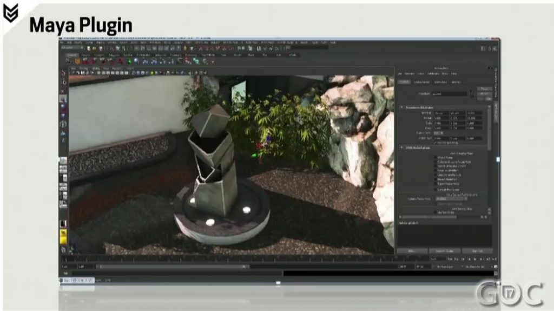The width and height of the screenshot is (554, 311).
Task: Open the Shading menu in the viewport panel
Action: [x=84, y=68]
